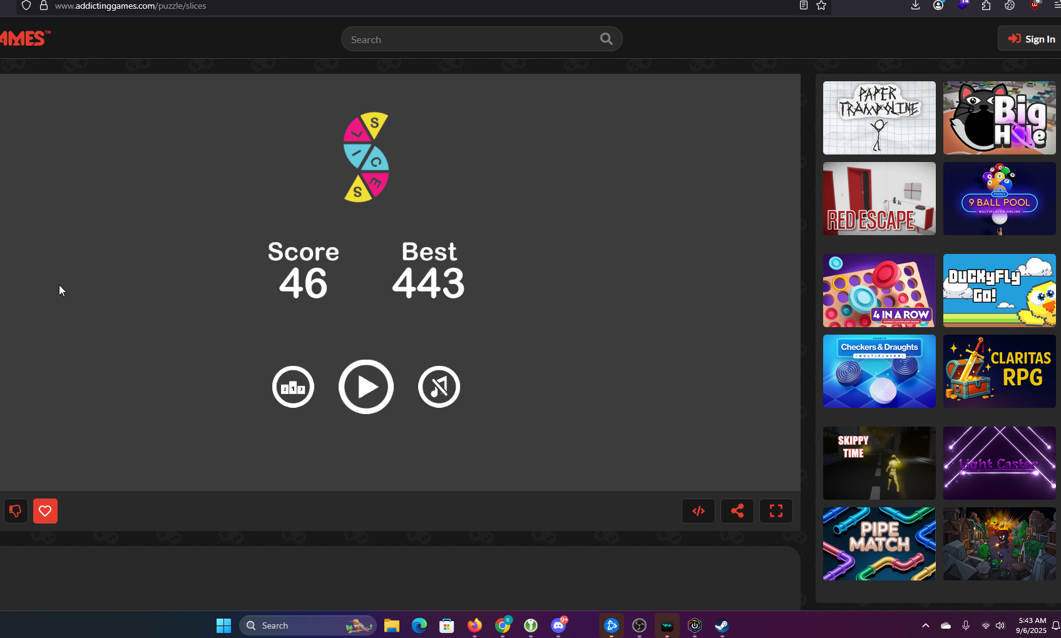This screenshot has height=638, width=1061.
Task: Open the embed code icon
Action: [x=699, y=511]
